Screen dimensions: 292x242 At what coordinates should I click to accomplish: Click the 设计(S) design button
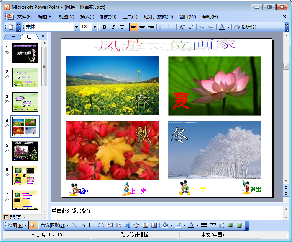click(245, 27)
